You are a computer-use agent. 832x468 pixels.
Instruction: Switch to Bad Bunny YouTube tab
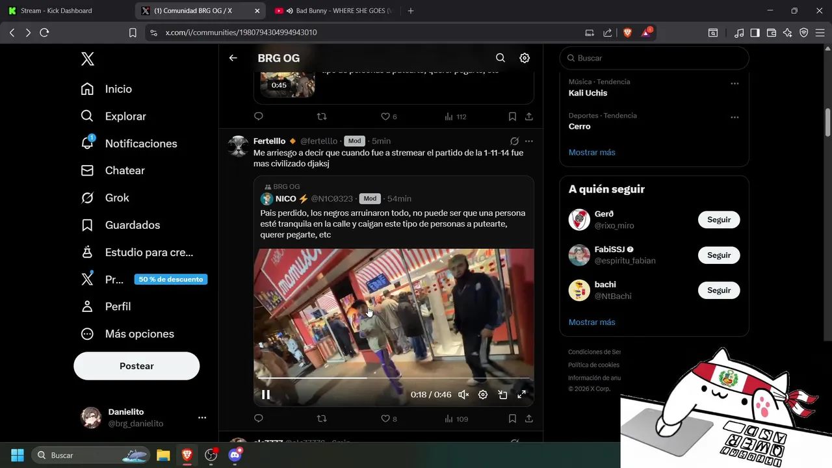[x=335, y=10]
